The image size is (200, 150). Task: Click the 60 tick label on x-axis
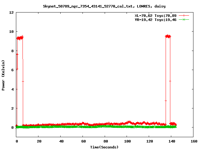tap(82, 142)
